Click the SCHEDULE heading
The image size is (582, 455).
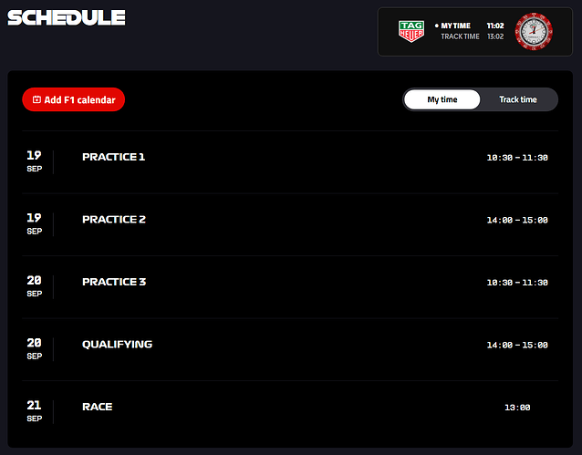67,18
